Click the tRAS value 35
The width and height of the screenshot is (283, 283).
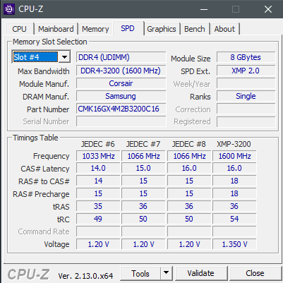point(98,206)
